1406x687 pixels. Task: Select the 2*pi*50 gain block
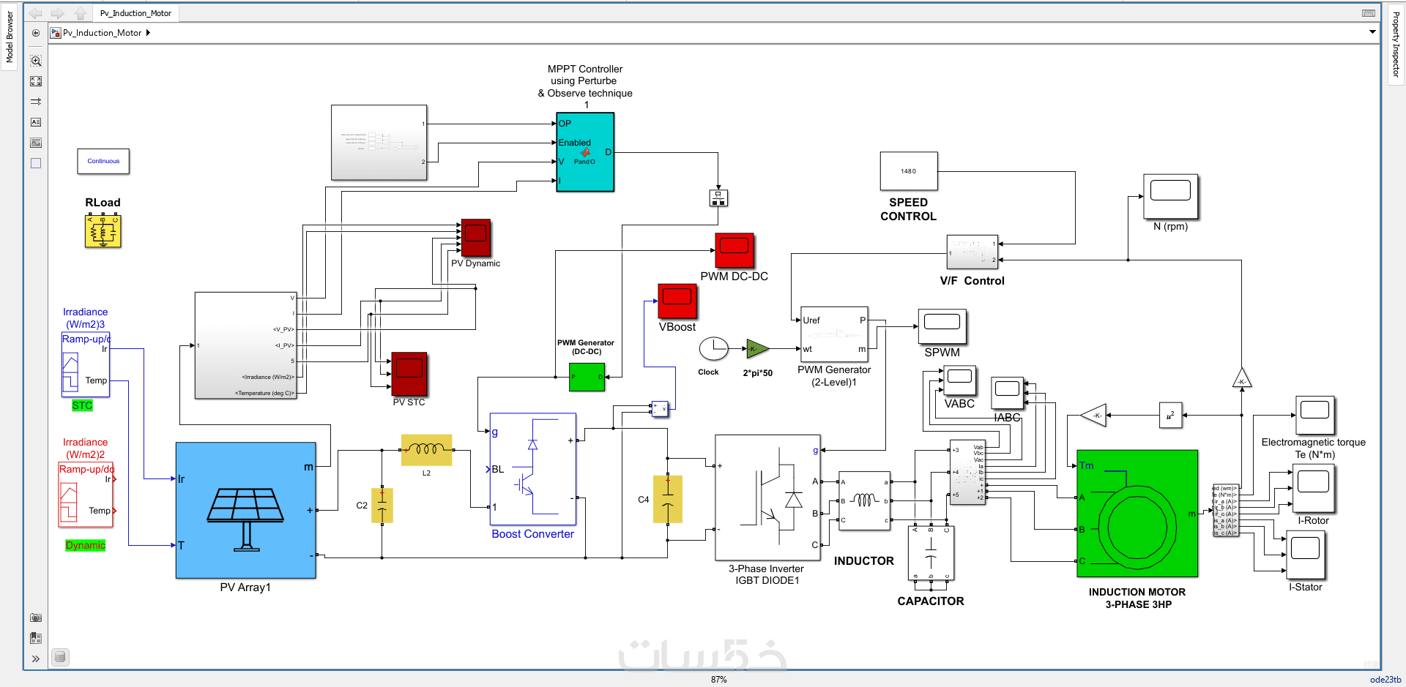(x=758, y=349)
